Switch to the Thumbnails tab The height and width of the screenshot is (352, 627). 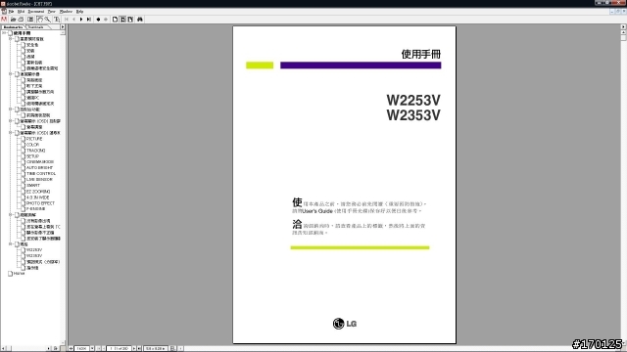pos(36,27)
